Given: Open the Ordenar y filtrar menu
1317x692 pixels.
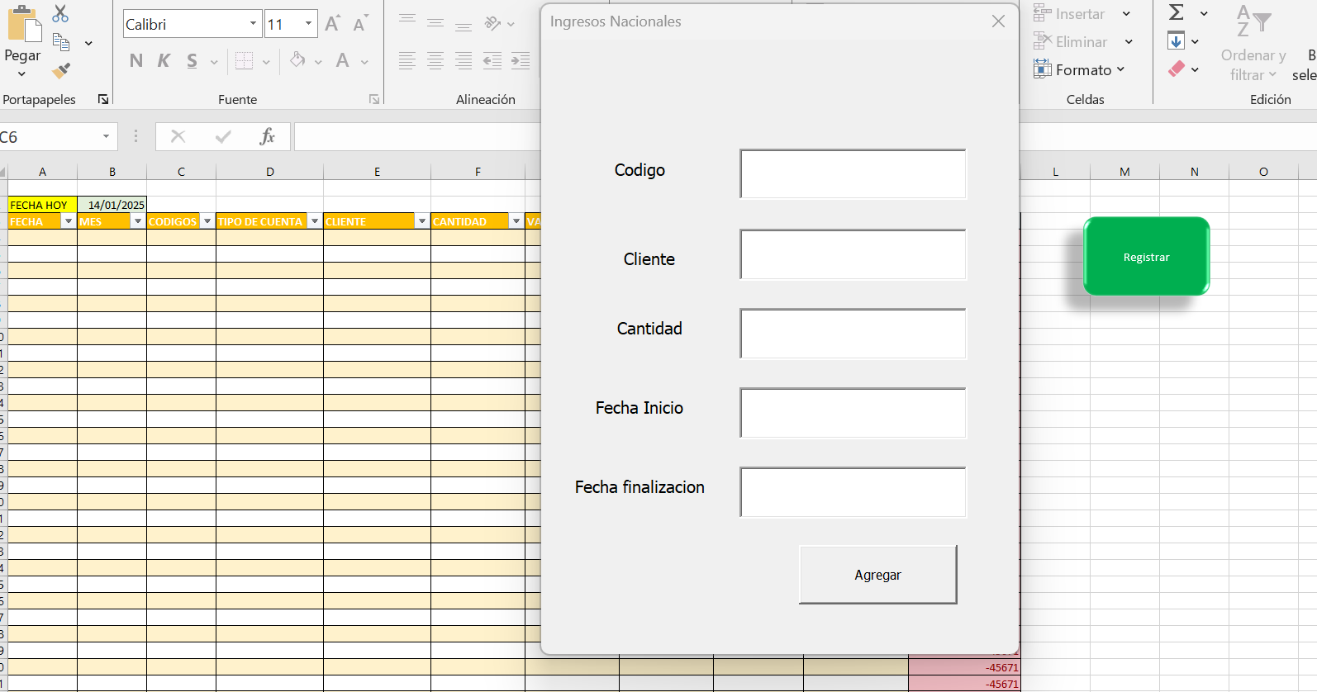Looking at the screenshot, I should [x=1253, y=64].
